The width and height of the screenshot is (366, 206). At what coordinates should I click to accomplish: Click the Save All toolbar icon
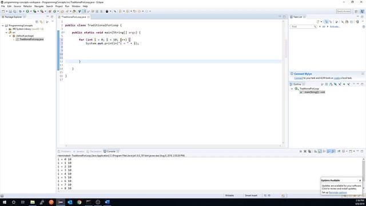pyautogui.click(x=15, y=11)
